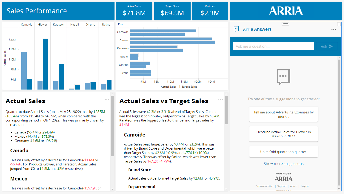Expand list with Show more suggestions
344x194 pixels.
(x=283, y=164)
